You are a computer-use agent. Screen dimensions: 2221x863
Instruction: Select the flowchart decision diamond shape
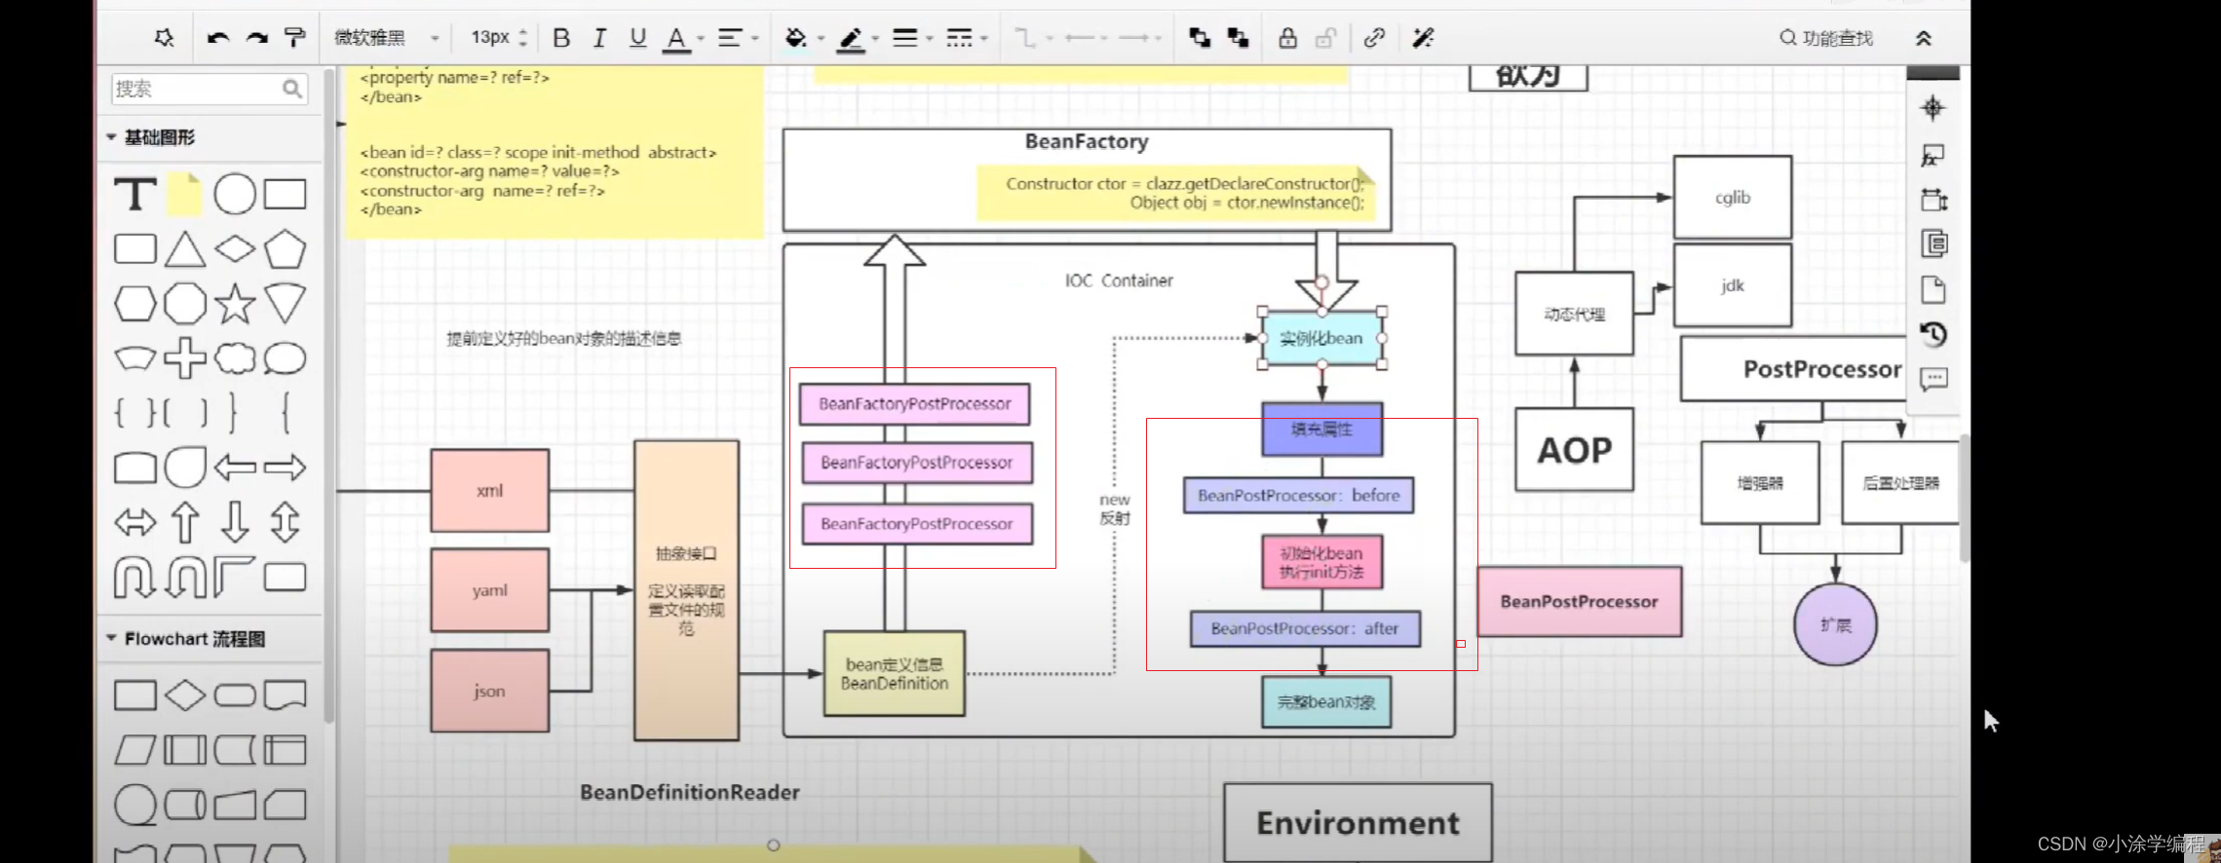184,694
